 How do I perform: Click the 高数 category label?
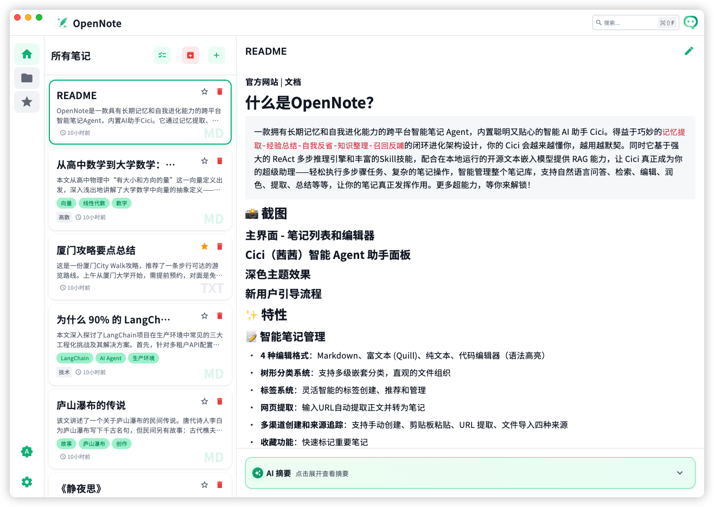64,217
